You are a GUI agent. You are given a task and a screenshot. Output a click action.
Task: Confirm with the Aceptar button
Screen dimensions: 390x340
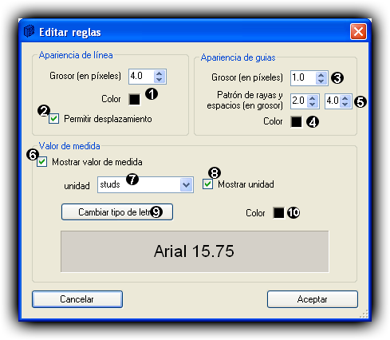[313, 299]
